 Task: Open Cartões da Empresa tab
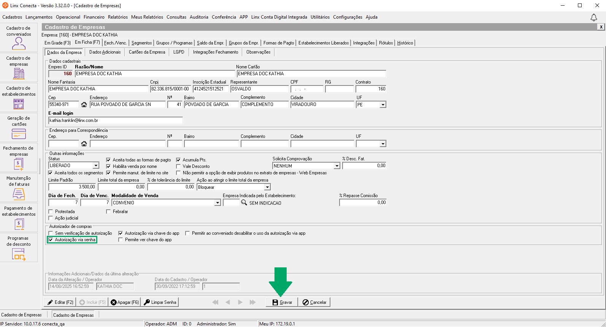(x=147, y=52)
